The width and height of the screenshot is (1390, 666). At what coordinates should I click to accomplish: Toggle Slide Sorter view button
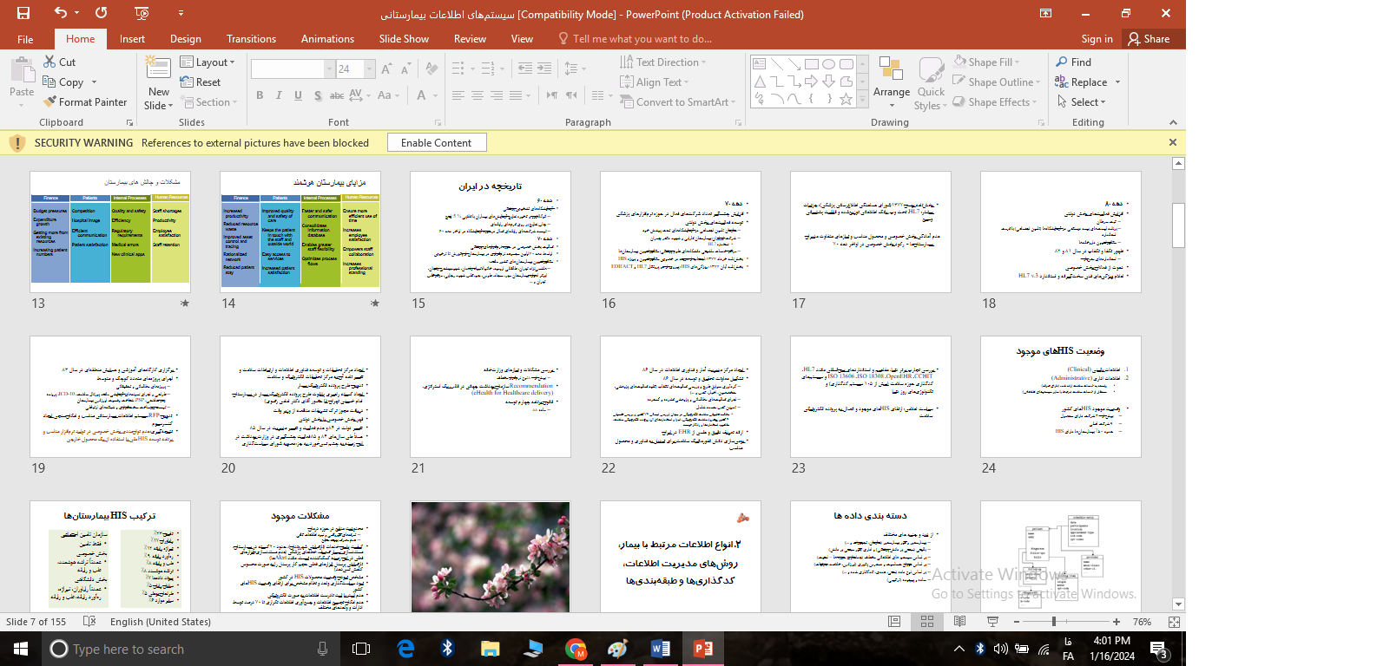pyautogui.click(x=926, y=622)
